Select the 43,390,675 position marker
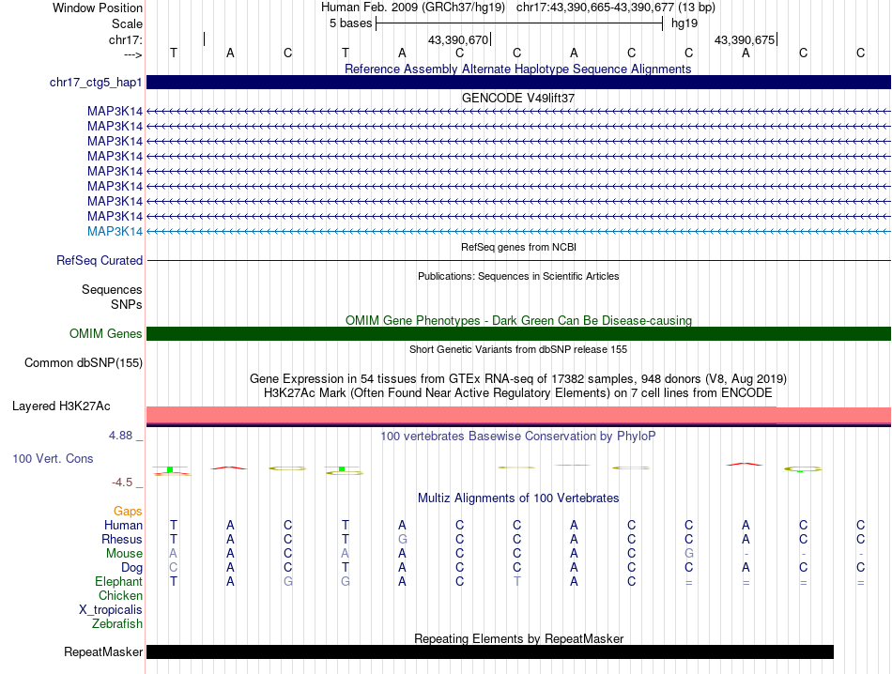The image size is (892, 674). click(744, 39)
